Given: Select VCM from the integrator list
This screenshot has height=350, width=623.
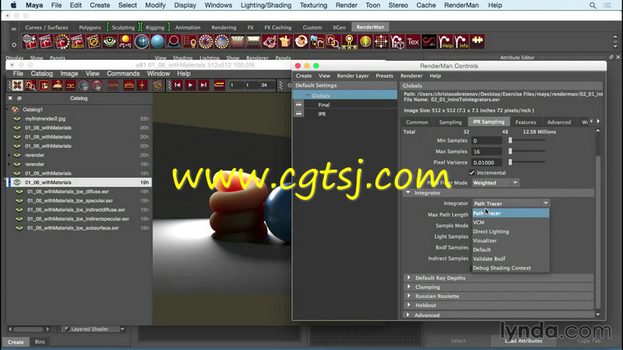Looking at the screenshot, I should (511, 222).
